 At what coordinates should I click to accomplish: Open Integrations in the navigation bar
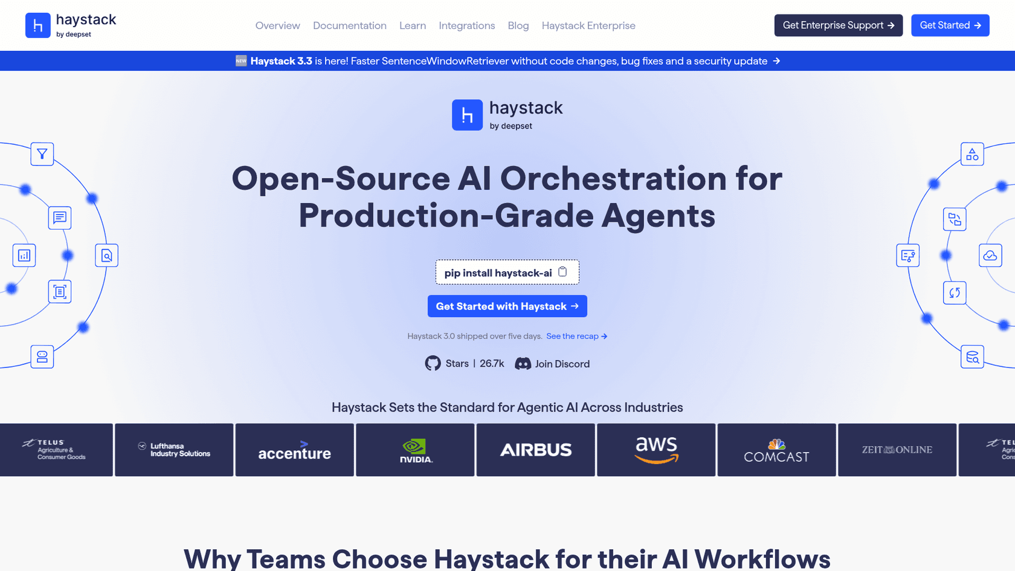(x=466, y=25)
